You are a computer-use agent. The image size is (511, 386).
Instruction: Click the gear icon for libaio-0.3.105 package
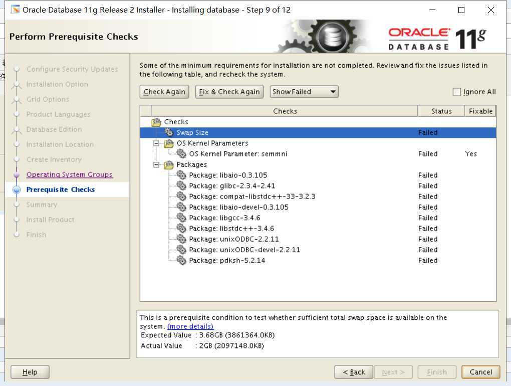click(181, 175)
